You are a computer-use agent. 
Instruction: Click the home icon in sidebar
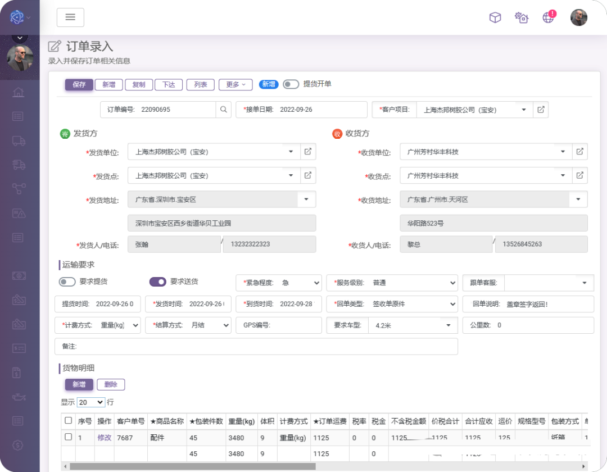coord(19,92)
